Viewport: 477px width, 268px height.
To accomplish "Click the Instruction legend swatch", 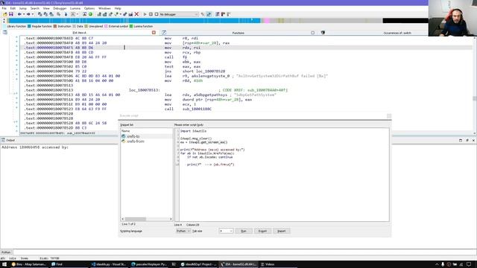I will coord(55,27).
